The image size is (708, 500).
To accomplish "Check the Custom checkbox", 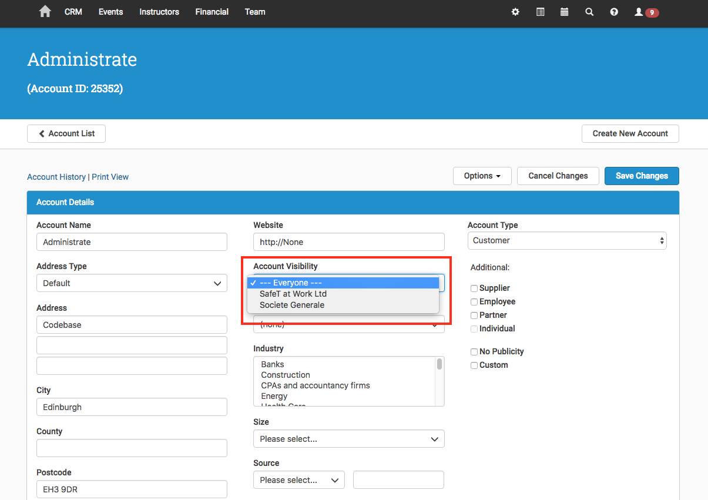I will (x=474, y=365).
